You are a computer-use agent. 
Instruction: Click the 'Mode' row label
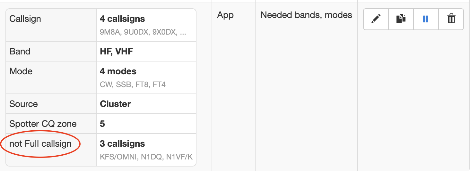[x=21, y=71]
